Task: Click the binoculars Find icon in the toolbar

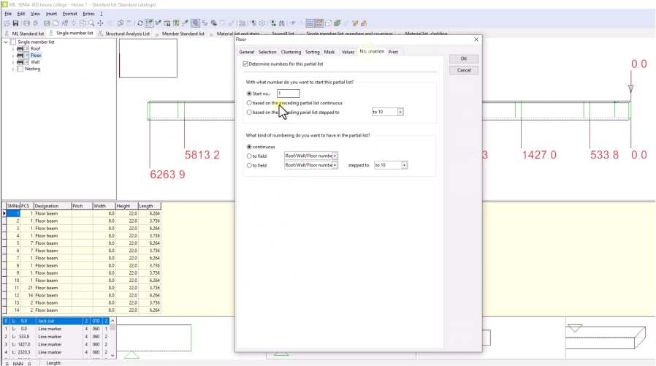Action: coord(281,23)
